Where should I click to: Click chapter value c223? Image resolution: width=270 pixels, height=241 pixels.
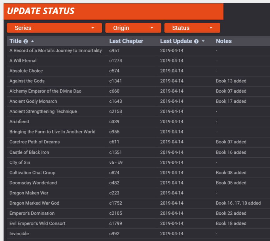pos(114,193)
